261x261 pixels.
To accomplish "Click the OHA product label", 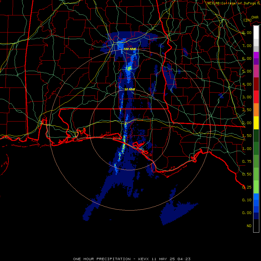I will click(x=255, y=17).
